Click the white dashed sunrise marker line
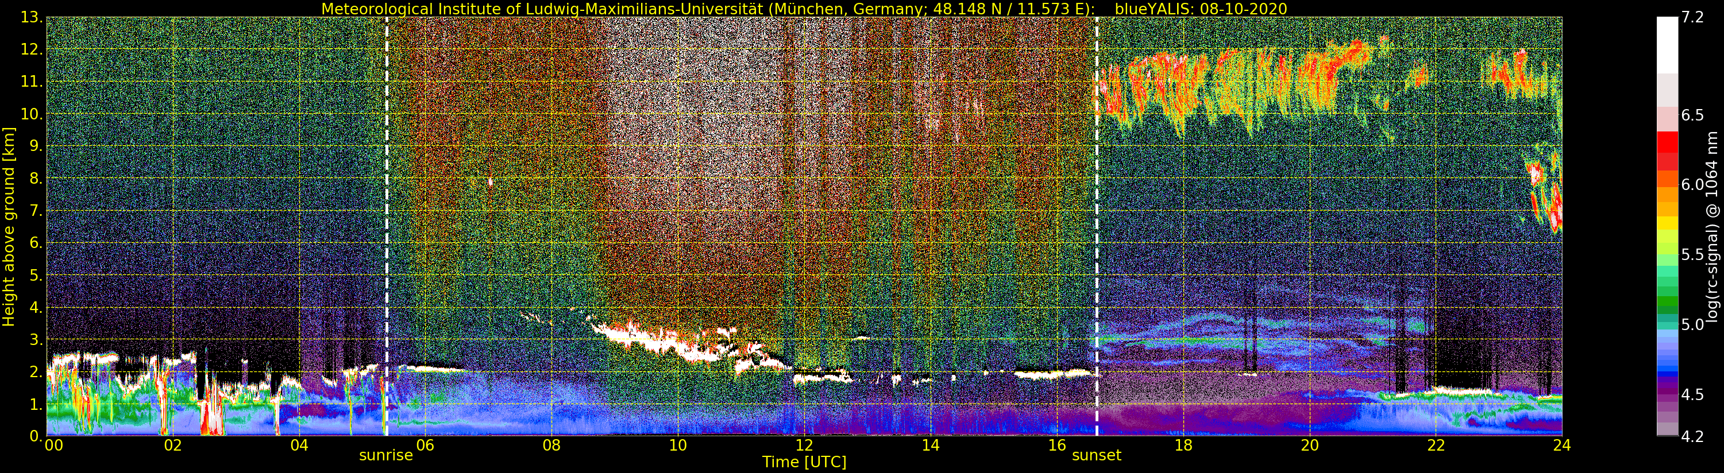Image resolution: width=1724 pixels, height=473 pixels. coord(387,226)
